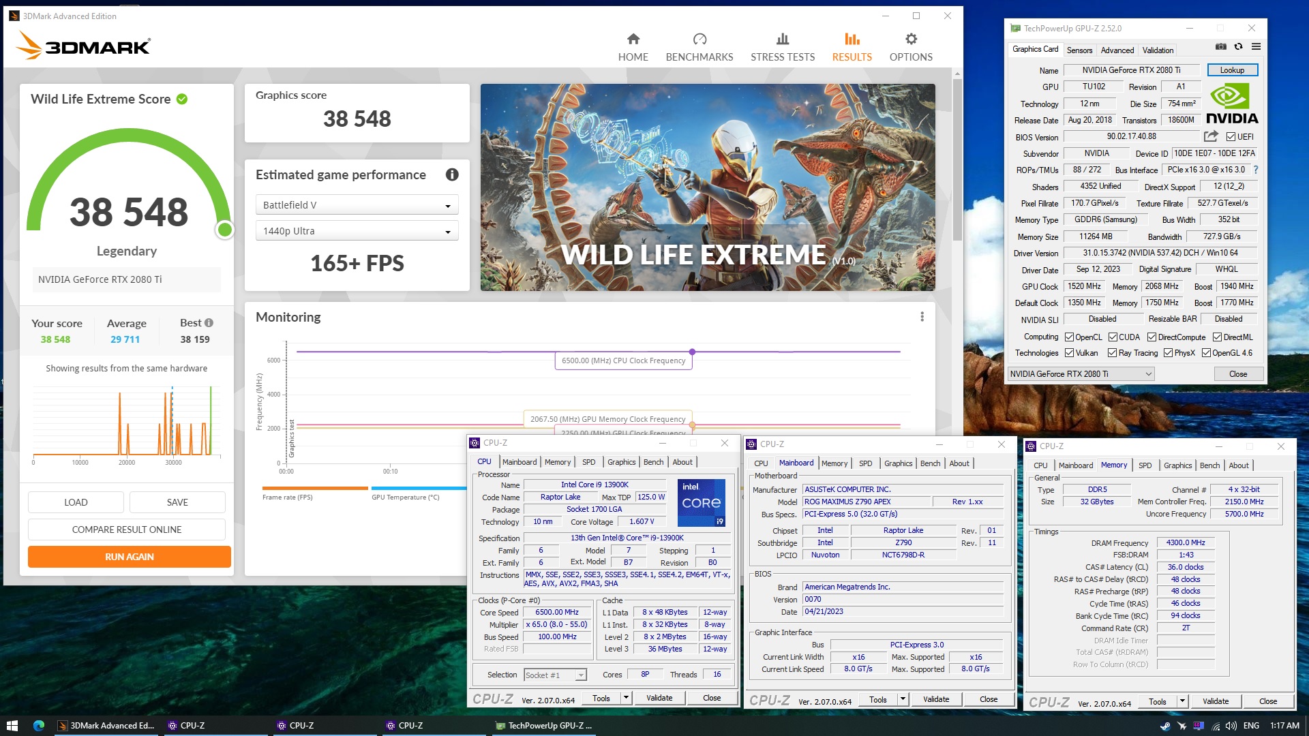1309x736 pixels.
Task: Open SPD tab in CPU-Z Memory window
Action: point(1145,465)
